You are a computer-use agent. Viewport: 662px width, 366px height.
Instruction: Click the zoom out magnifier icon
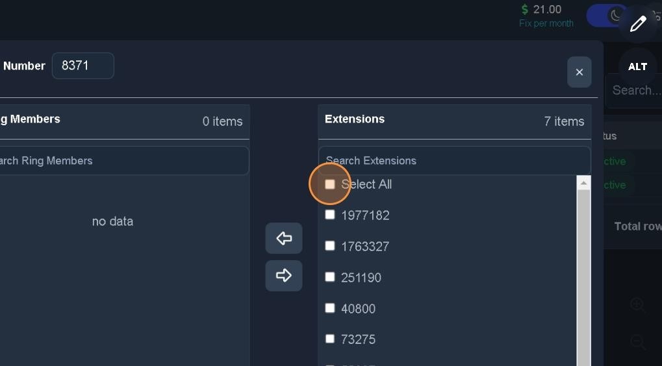click(x=637, y=342)
